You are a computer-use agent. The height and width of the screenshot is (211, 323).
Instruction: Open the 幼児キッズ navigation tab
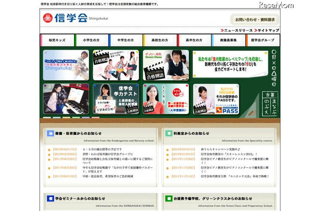pos(57,40)
